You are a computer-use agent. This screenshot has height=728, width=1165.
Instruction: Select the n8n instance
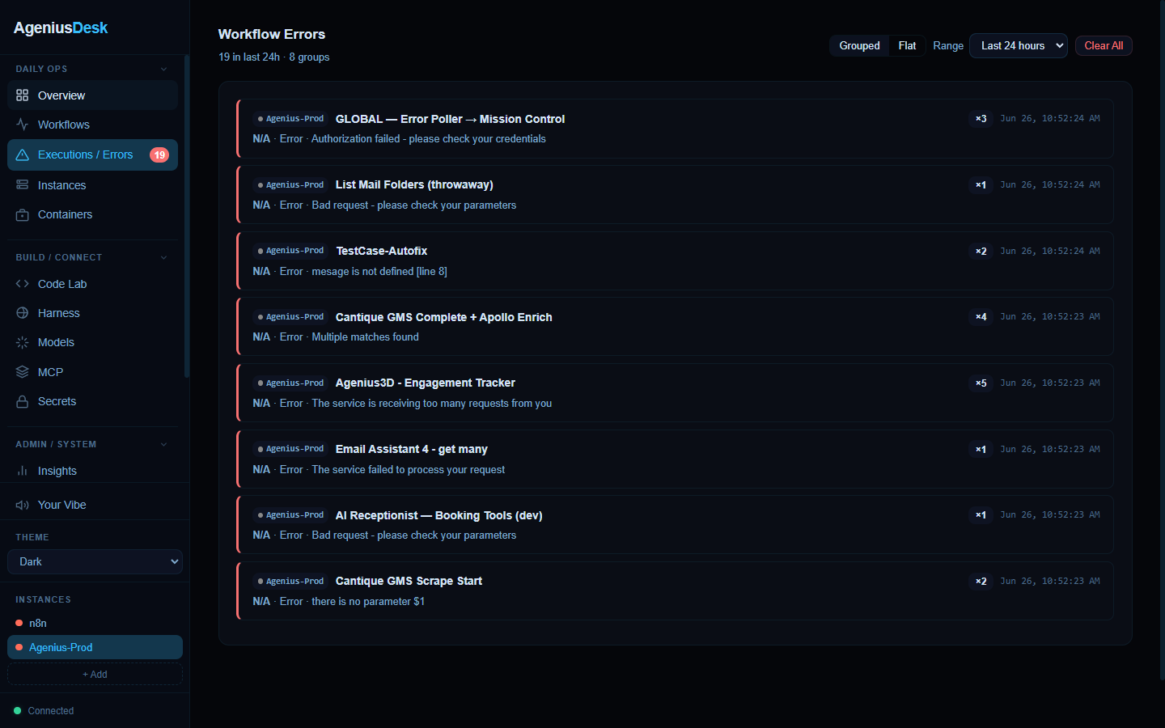95,623
